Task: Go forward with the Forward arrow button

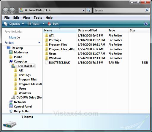Action: (12, 10)
